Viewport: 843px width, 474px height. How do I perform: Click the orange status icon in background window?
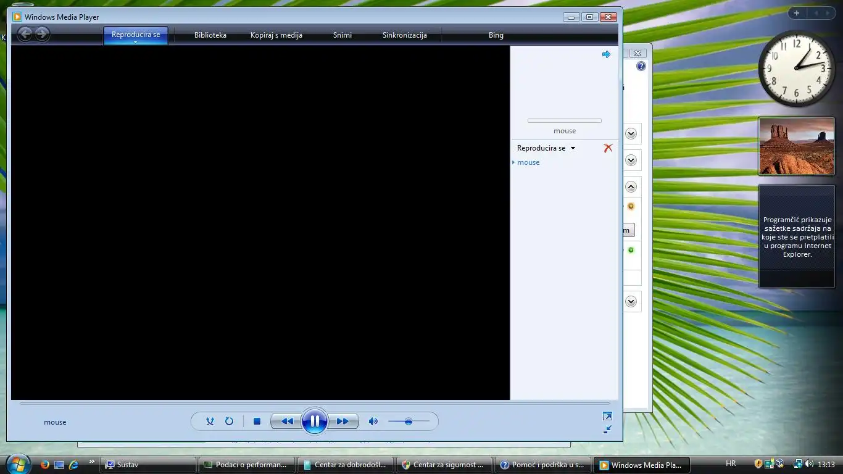tap(631, 206)
